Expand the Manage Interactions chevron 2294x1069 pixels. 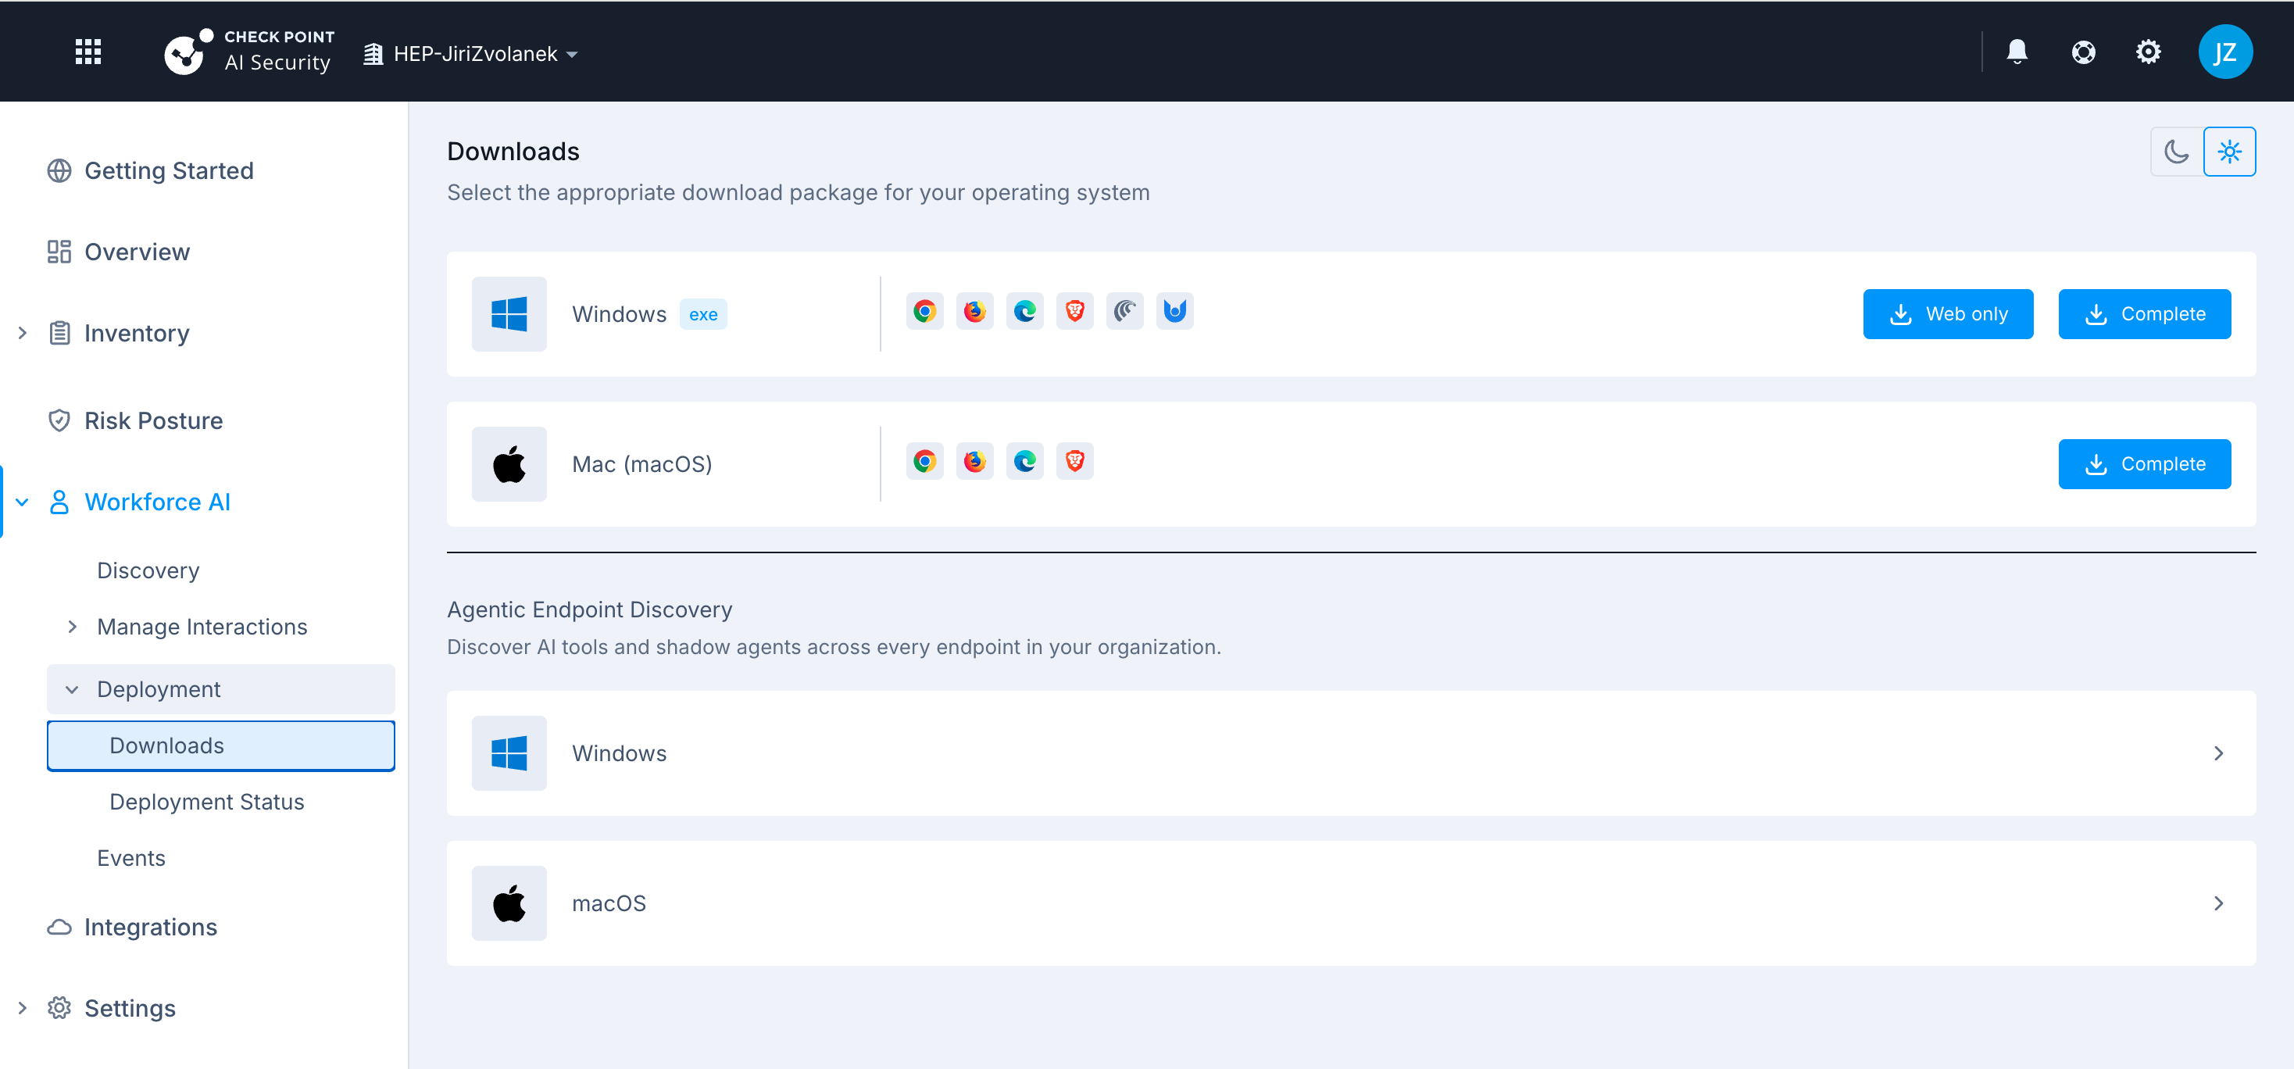(72, 627)
